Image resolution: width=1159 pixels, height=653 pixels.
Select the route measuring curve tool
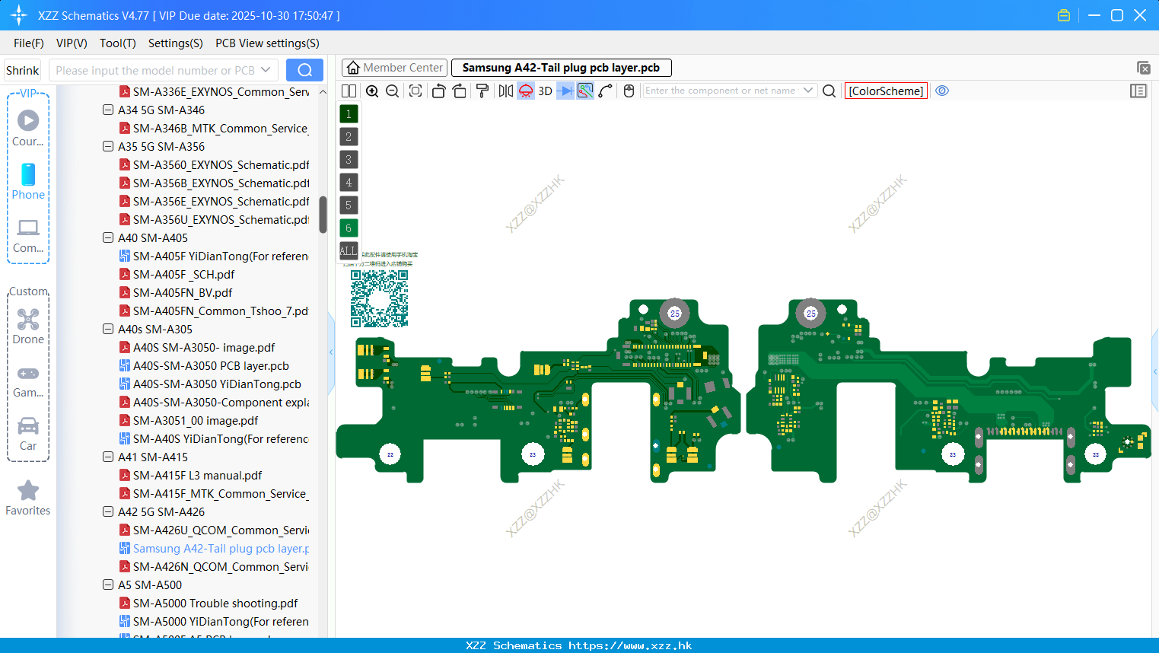(606, 91)
